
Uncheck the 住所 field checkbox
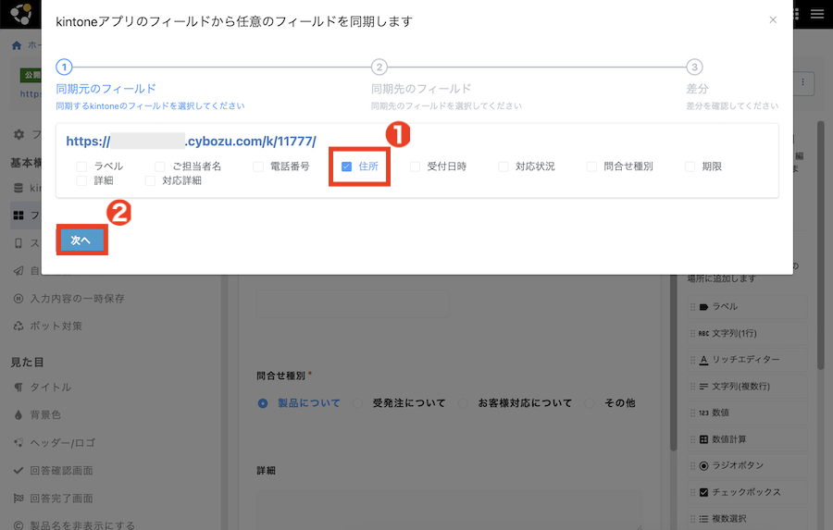click(346, 166)
